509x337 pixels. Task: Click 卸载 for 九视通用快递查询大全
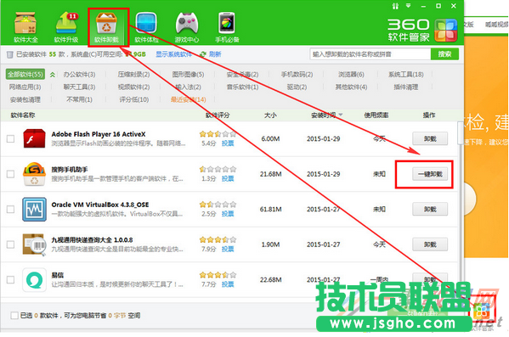coord(430,244)
